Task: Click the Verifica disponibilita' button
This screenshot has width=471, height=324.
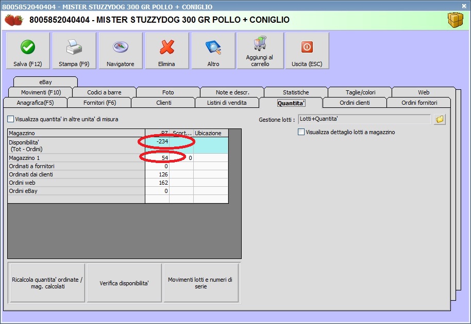Action: click(124, 283)
